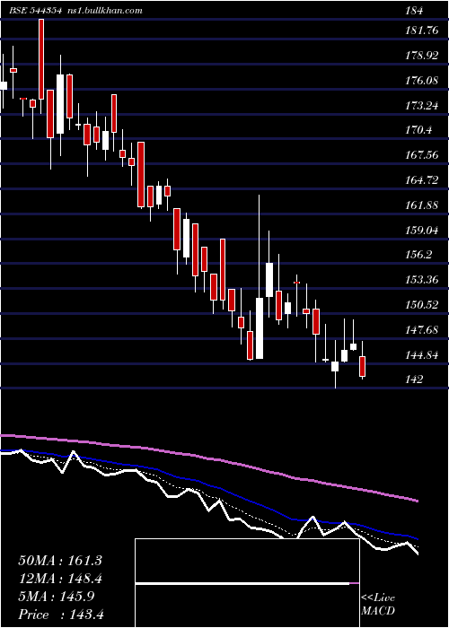Click the 178.92 price axis label
Viewport: 449px width, 628px height.
(x=422, y=56)
